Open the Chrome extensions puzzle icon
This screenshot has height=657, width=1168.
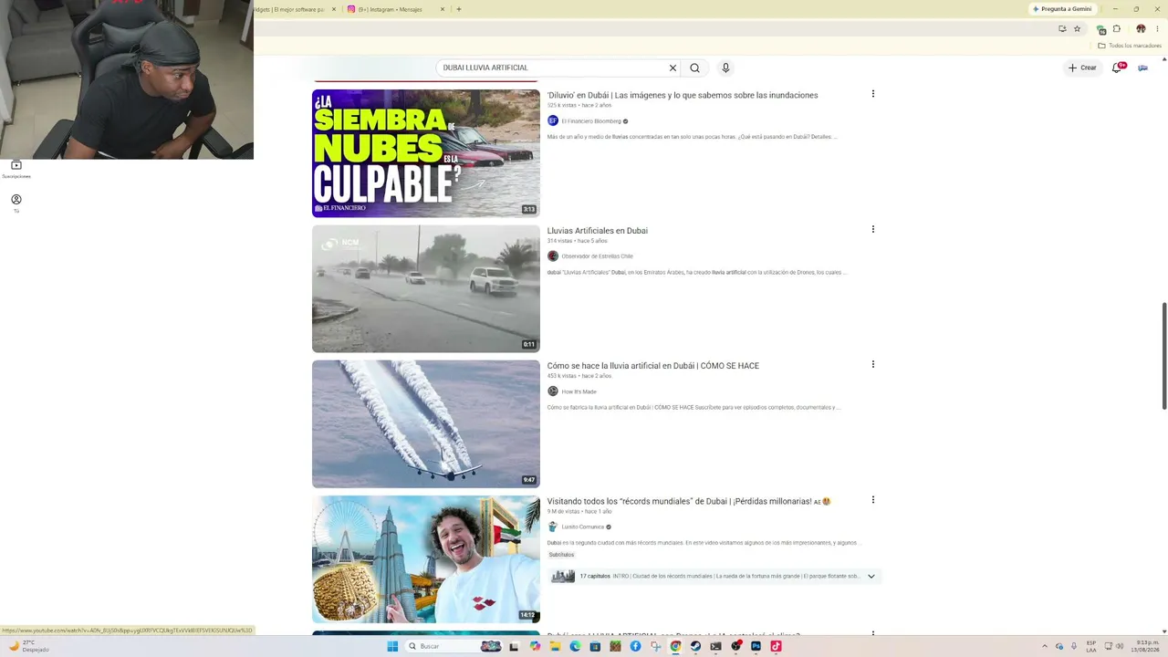(1116, 28)
